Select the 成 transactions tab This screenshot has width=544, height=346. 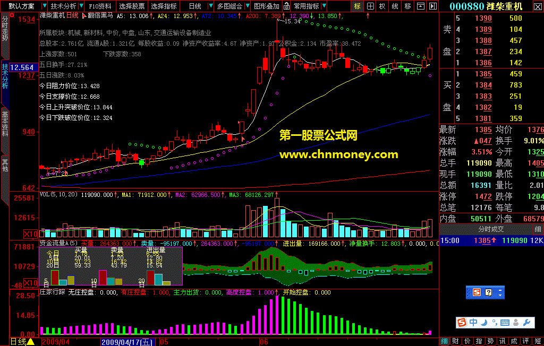click(514, 341)
